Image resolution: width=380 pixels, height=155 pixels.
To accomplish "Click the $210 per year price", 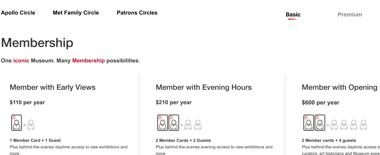I will pos(173,103).
